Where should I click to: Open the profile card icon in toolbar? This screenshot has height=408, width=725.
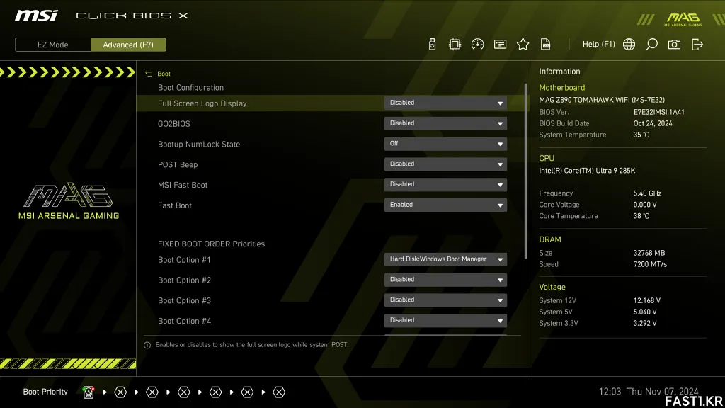(500, 45)
